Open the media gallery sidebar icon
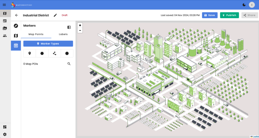The image size is (259, 138). click(x=5, y=28)
